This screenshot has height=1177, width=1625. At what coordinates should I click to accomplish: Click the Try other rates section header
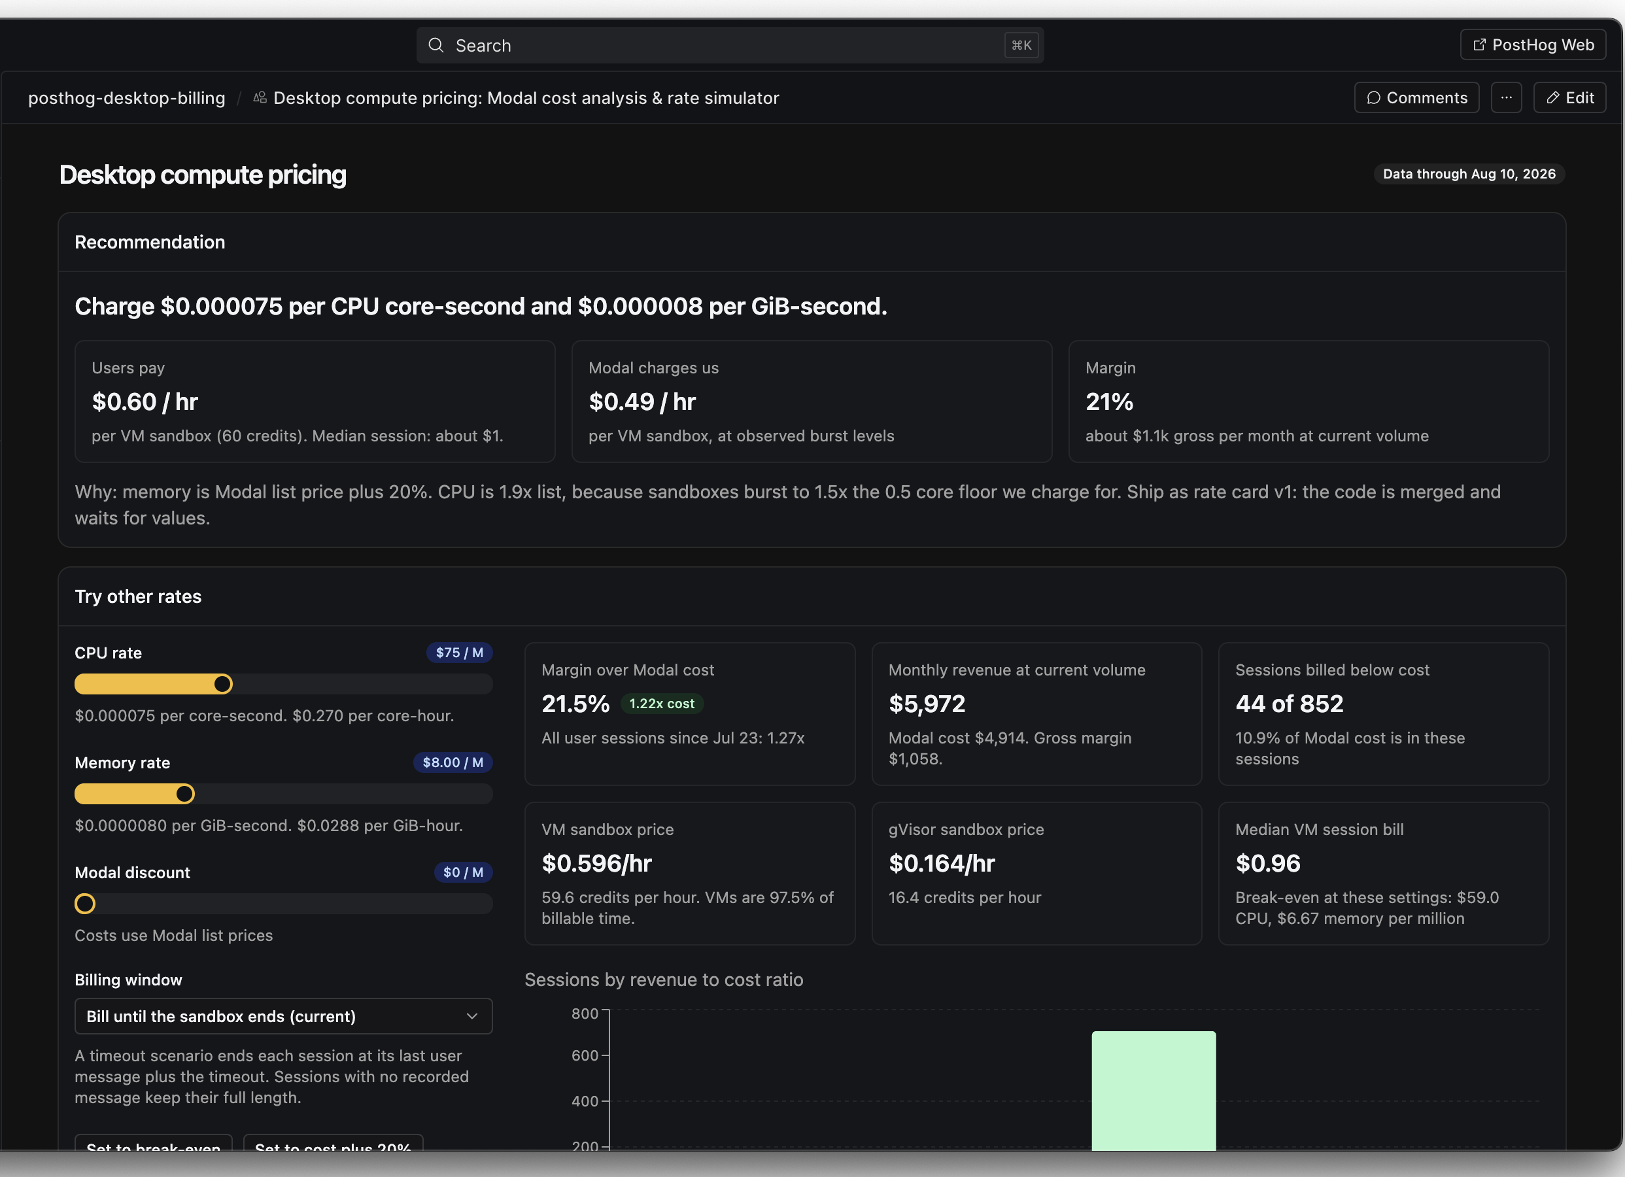coord(138,597)
